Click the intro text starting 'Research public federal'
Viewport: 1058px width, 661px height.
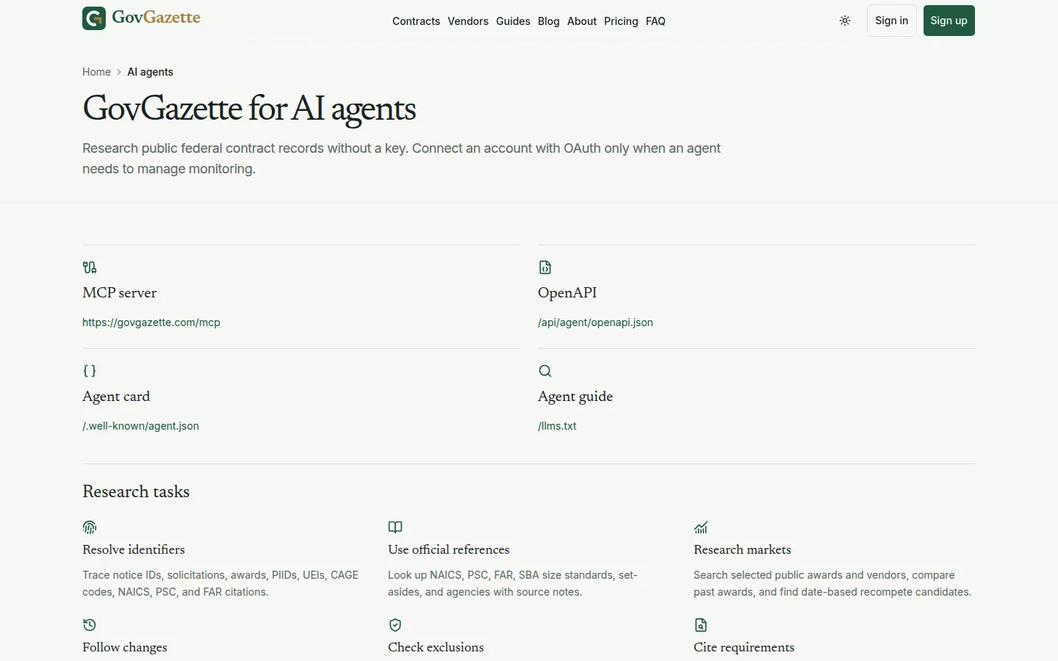coord(401,159)
